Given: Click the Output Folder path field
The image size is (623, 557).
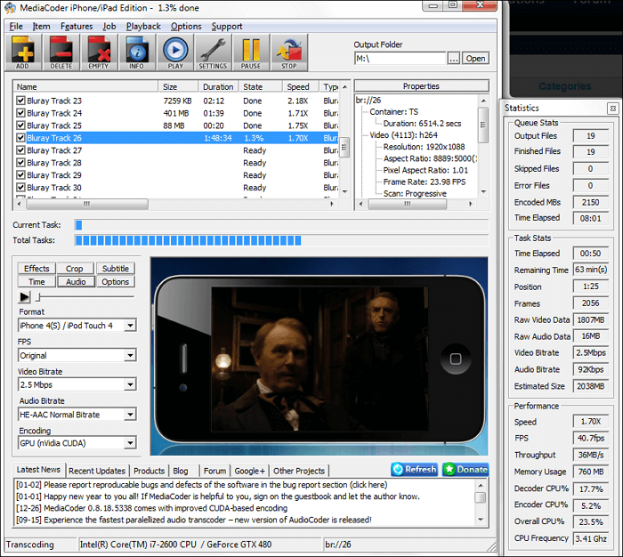Looking at the screenshot, I should click(399, 59).
